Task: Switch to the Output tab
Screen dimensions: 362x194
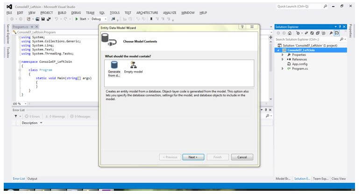Action: coord(32,179)
